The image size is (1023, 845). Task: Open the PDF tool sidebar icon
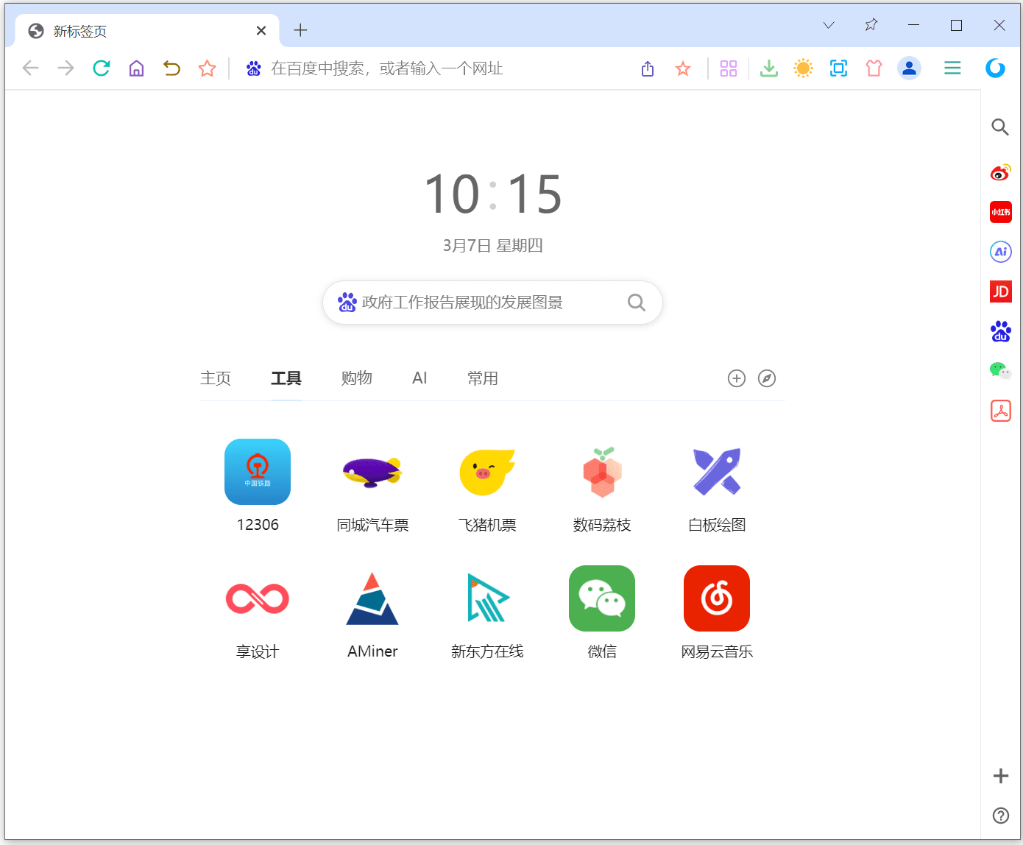click(1001, 411)
